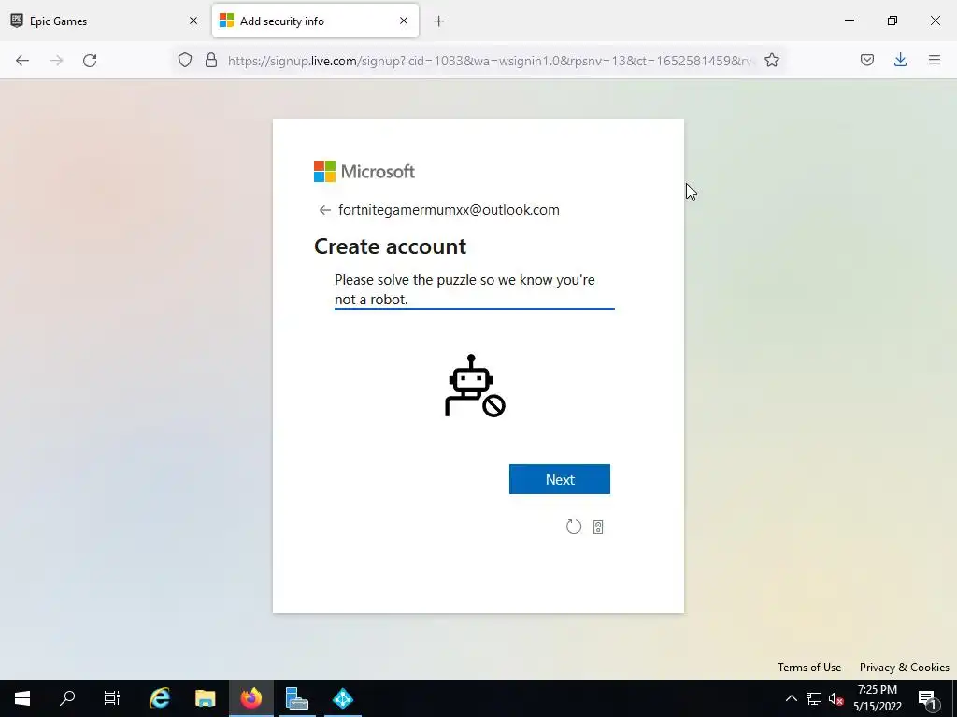957x717 pixels.
Task: Click the browser Back arrow button
Action: point(22,60)
